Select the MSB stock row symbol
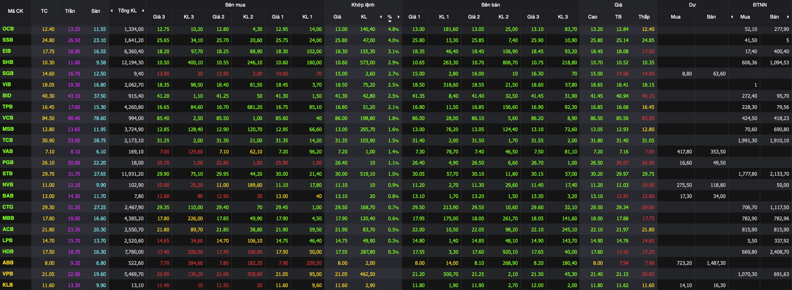The image size is (792, 290). 8,129
